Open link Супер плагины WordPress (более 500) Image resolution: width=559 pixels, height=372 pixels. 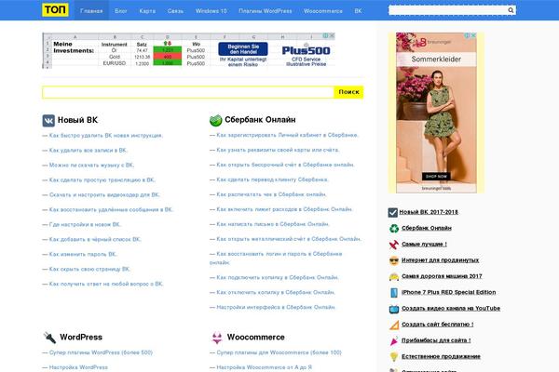tap(101, 352)
